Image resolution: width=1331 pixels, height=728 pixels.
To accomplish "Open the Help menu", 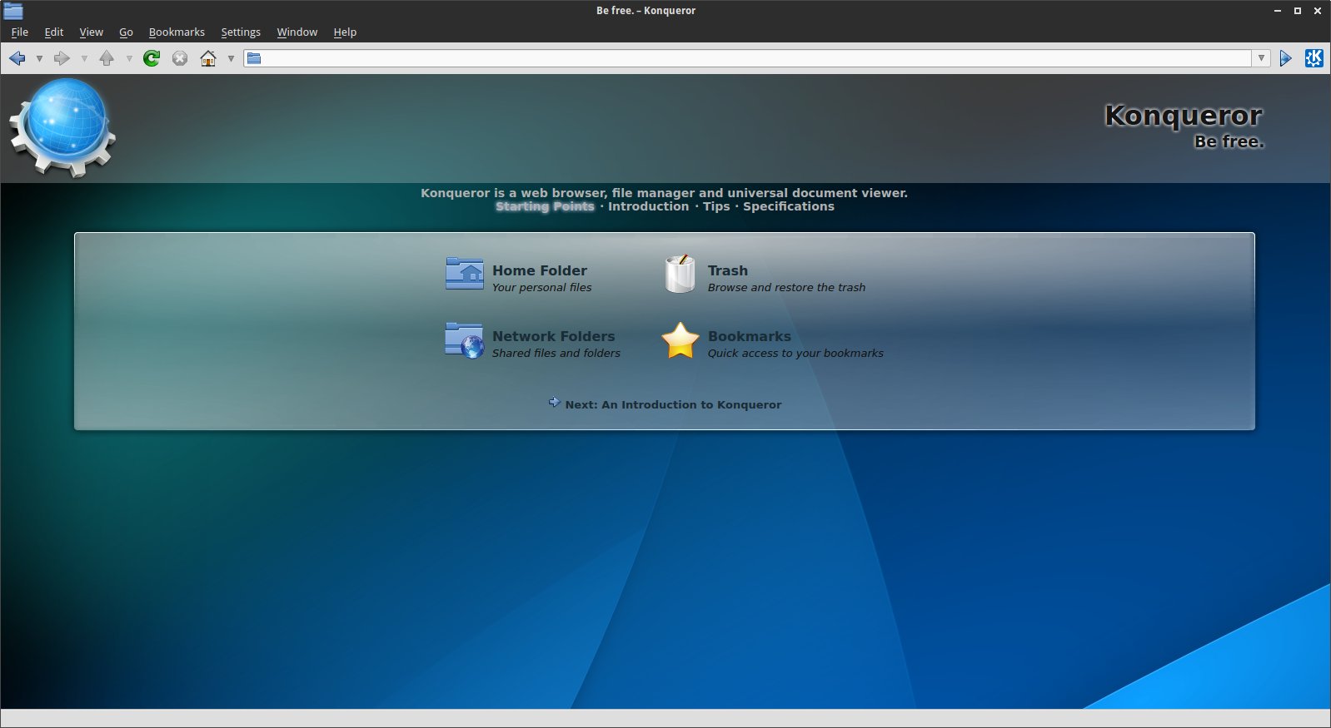I will pyautogui.click(x=345, y=32).
